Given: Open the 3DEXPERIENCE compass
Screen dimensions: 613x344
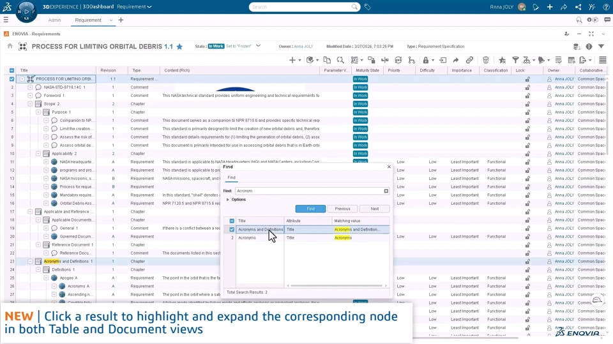Looking at the screenshot, I should pos(26,11).
